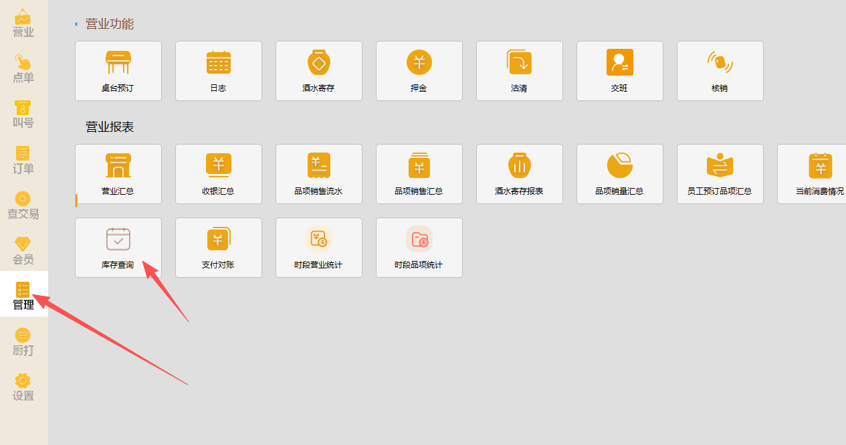The width and height of the screenshot is (846, 445).
Task: Go to the 点单 ordering tab
Action: click(23, 69)
